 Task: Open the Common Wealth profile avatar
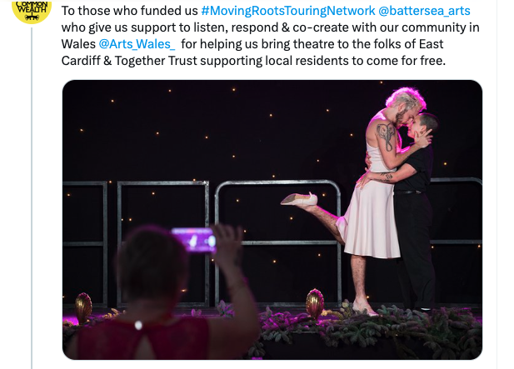click(32, 12)
